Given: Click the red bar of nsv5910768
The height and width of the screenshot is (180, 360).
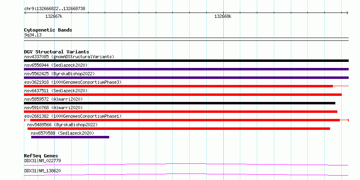Looking at the screenshot, I should (181, 112).
